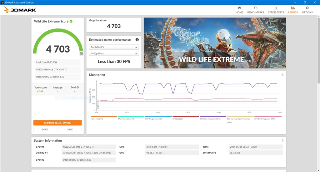
Task: Select Intel(R) UHD Graphics 630 under score
Action: (x=57, y=77)
